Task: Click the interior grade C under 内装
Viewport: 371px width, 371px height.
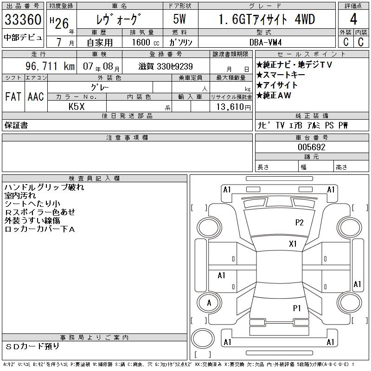Action: [361, 42]
